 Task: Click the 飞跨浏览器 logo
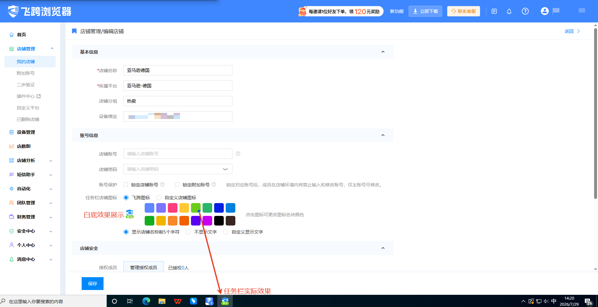point(40,11)
